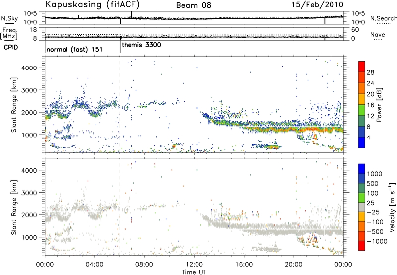The image size is (397, 275).
Task: Click the 04:00 time axis label
Action: pos(95,265)
